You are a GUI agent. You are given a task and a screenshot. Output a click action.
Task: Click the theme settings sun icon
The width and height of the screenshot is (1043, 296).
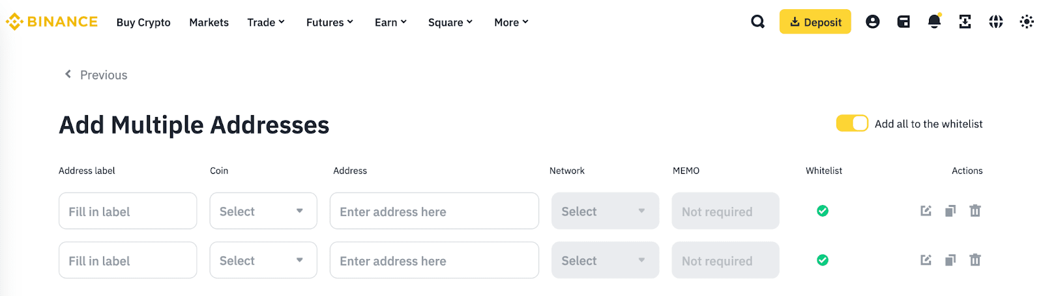point(1027,22)
